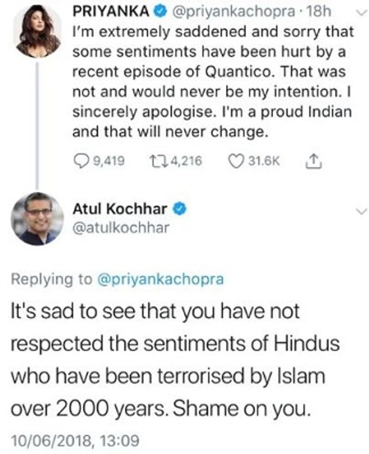Like the tweet with the heart icon
Viewport: 369px width, 454px height.
pyautogui.click(x=235, y=161)
